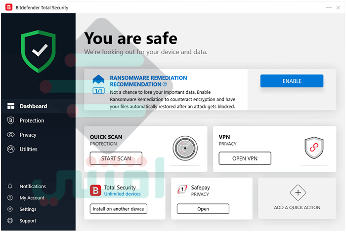Image resolution: width=346 pixels, height=232 pixels.
Task: Click the You are safe heading
Action: tap(130, 39)
